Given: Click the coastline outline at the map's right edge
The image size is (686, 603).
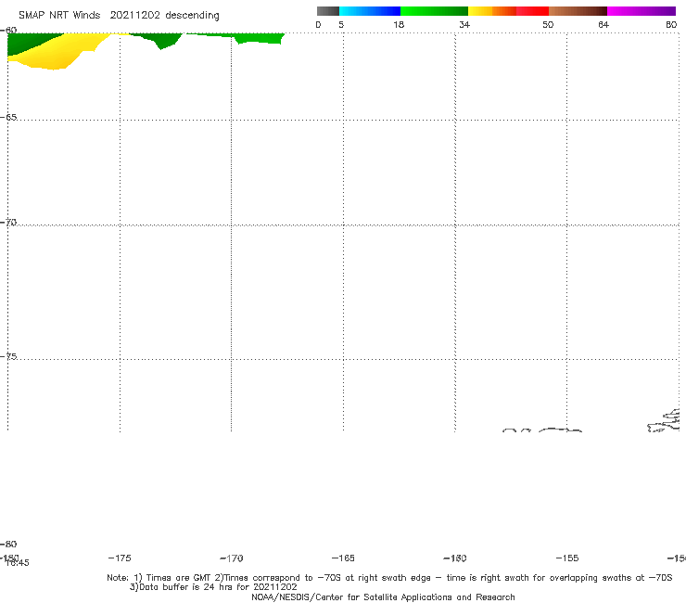Looking at the screenshot, I should 664,420.
